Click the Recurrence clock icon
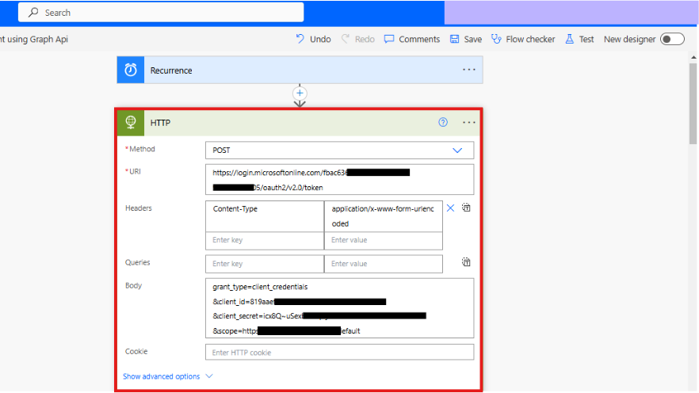The width and height of the screenshot is (699, 393). (131, 70)
